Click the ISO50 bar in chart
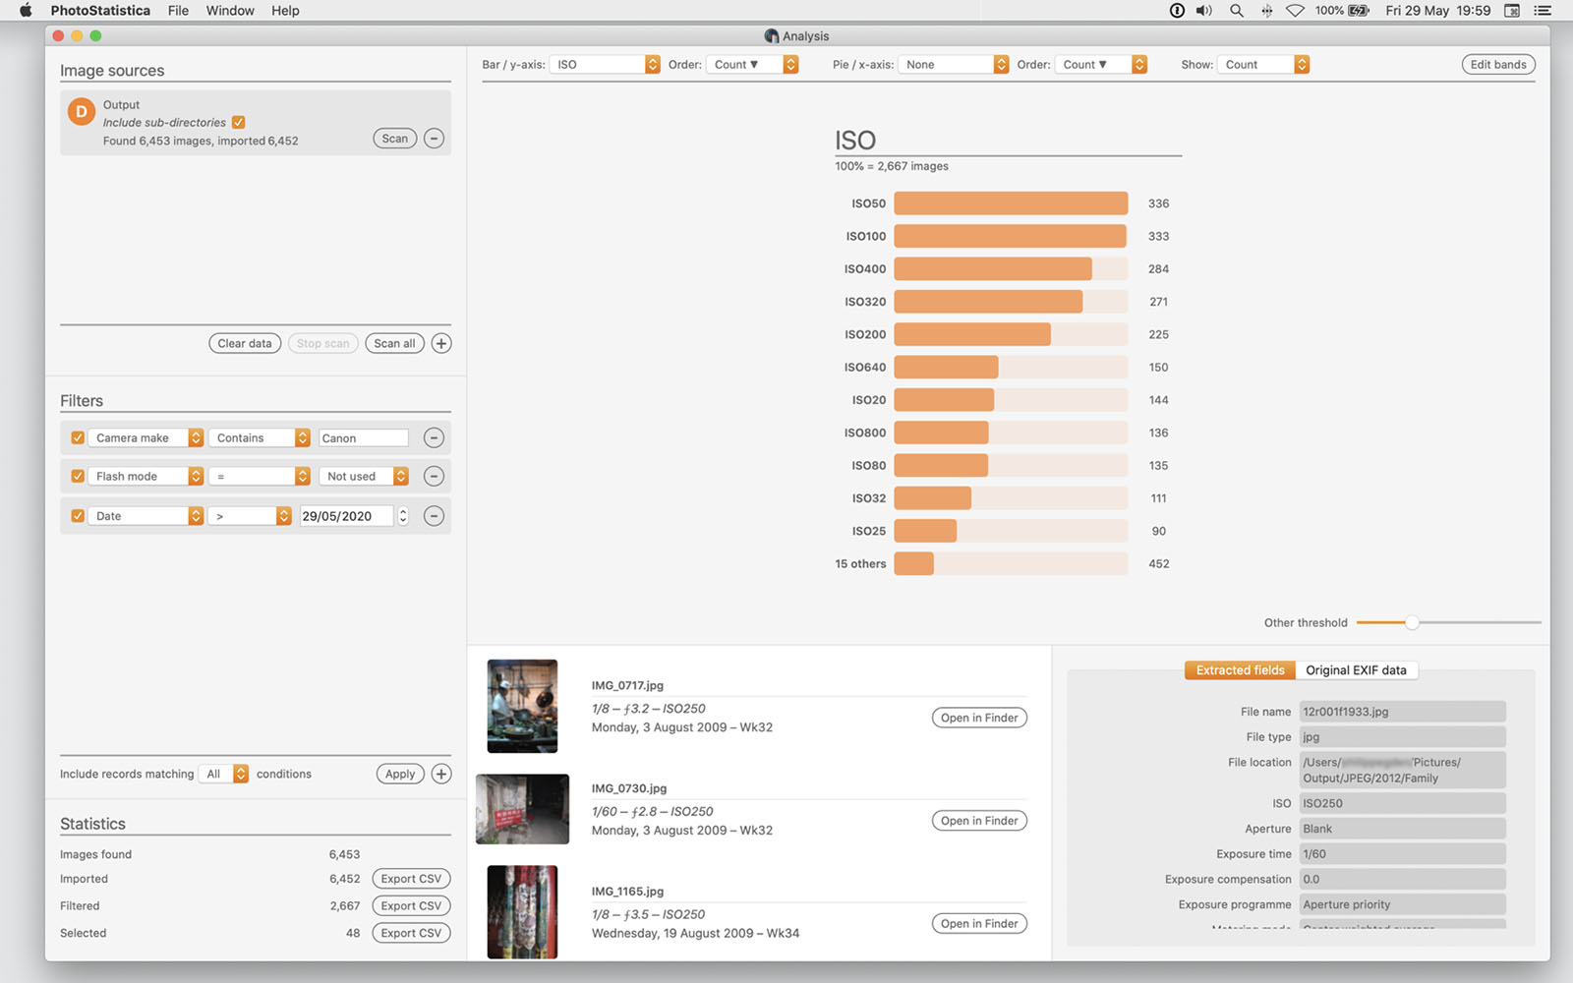 click(x=1011, y=203)
